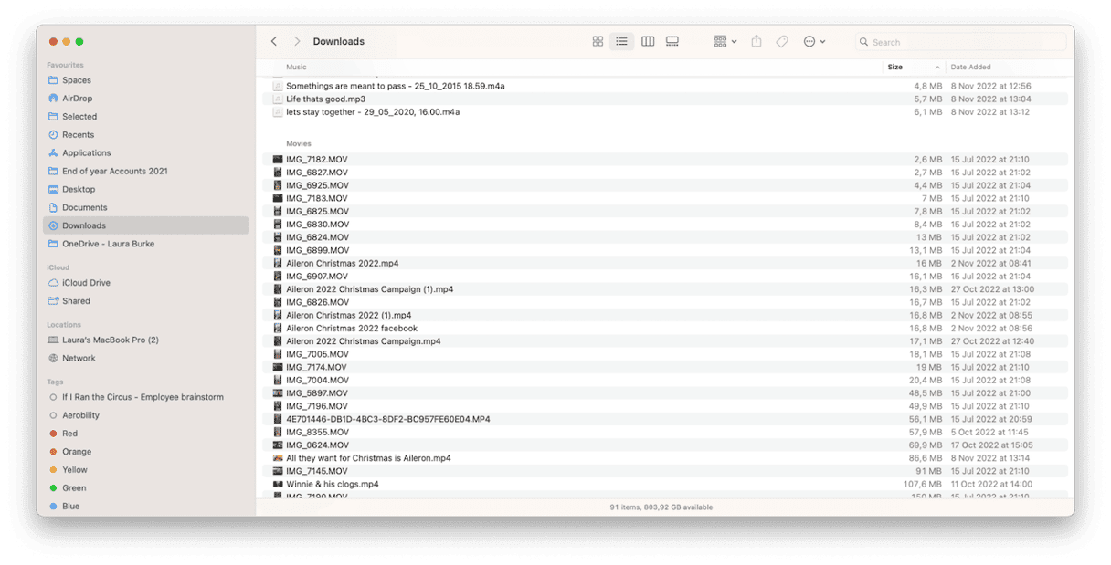
Task: Open the More actions ellipsis menu
Action: [812, 41]
